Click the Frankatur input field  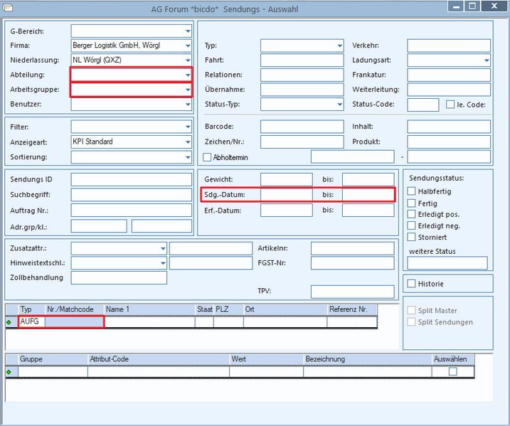(449, 75)
